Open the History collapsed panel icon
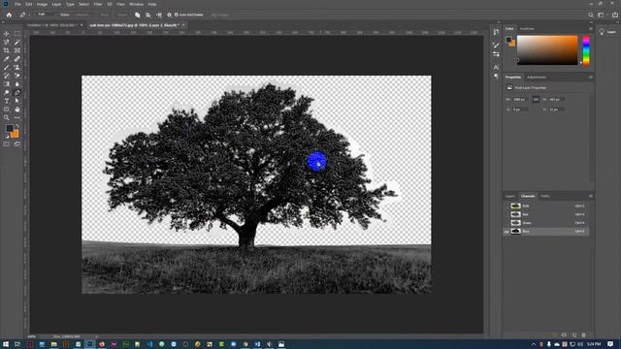Viewport: 621px width, 349px height. coord(496,32)
